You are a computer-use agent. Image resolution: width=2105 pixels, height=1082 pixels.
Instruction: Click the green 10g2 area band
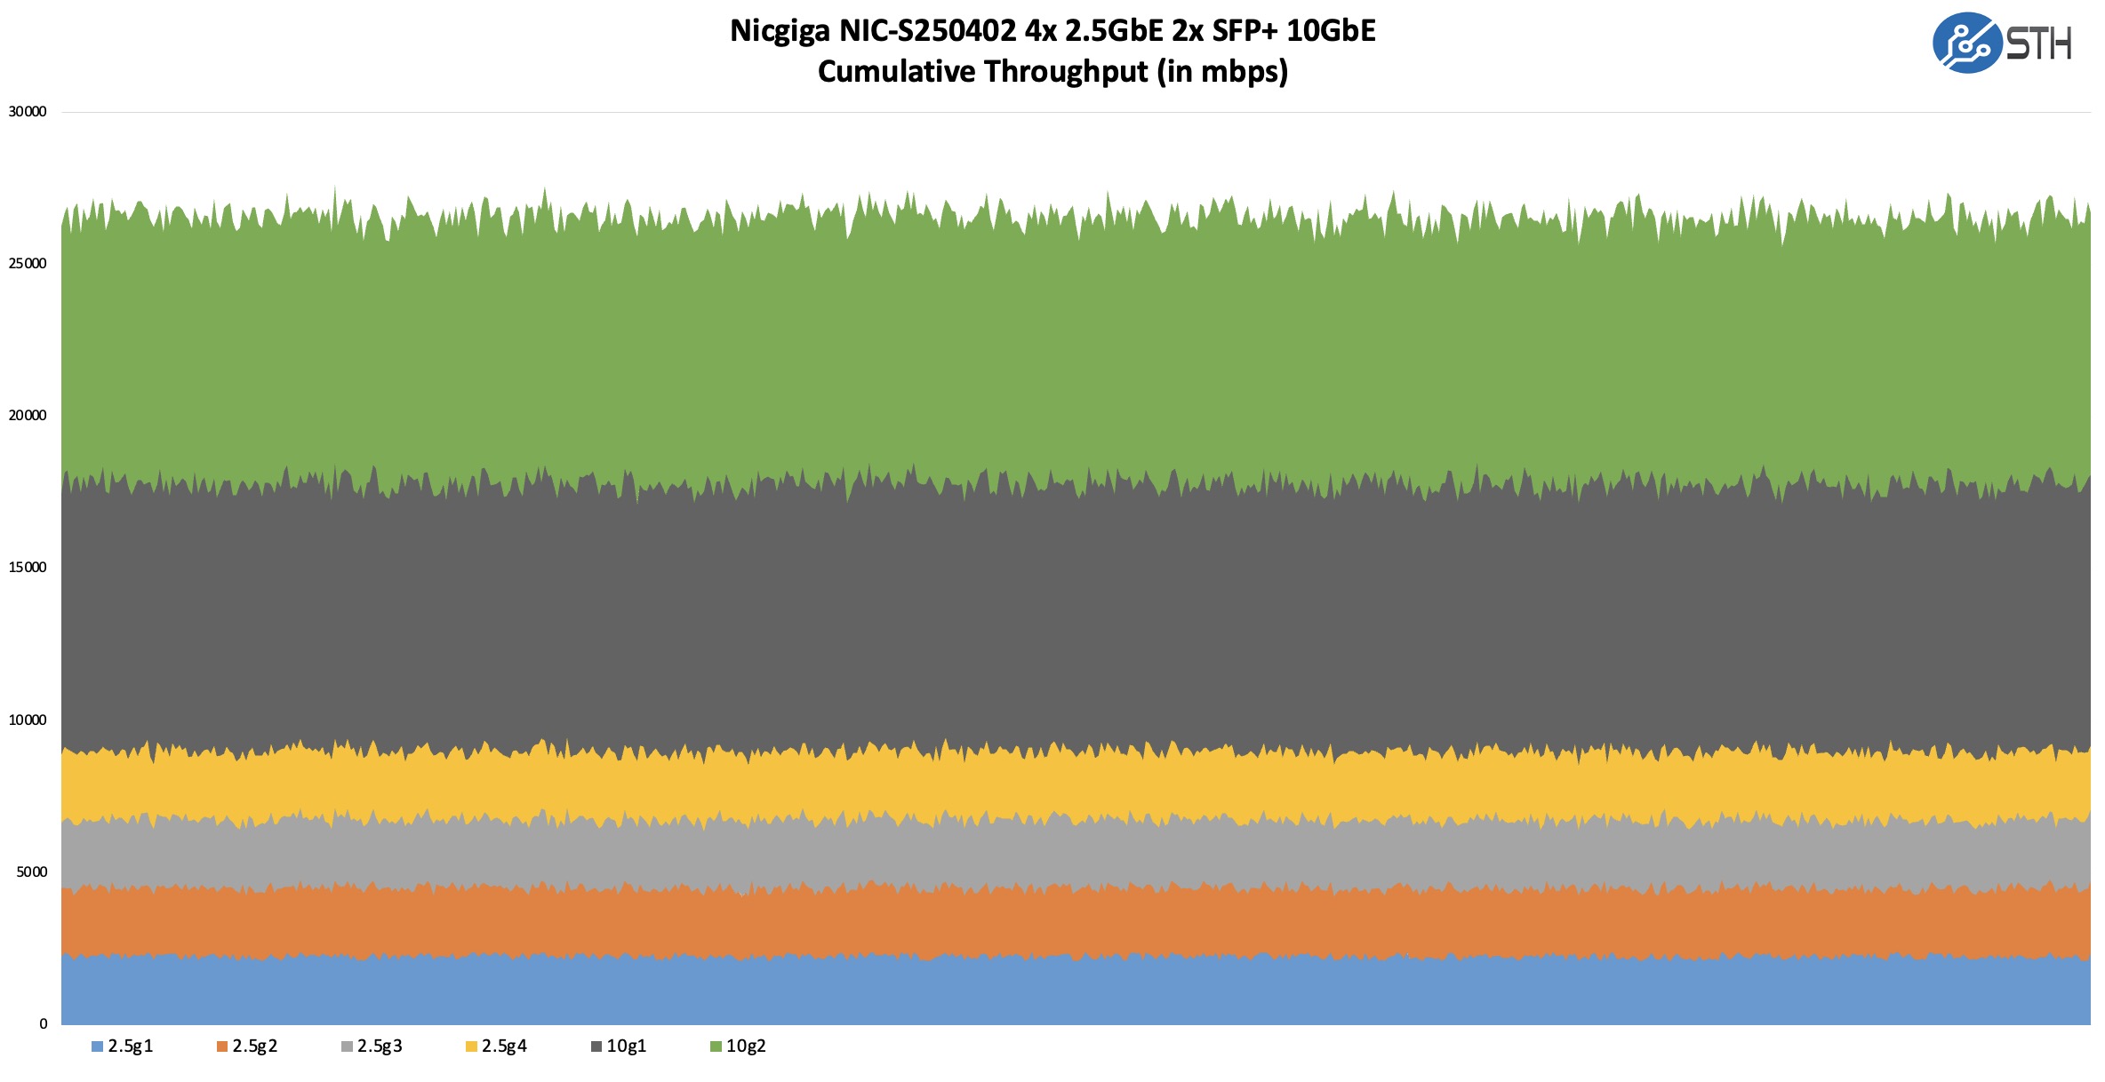[x=1067, y=355]
